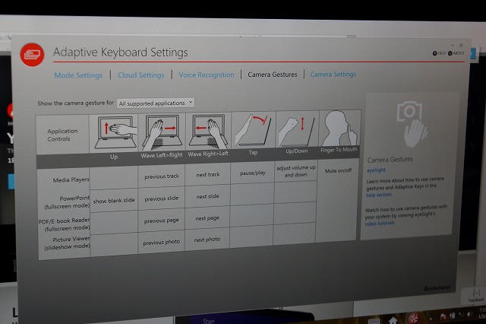Click the next page cell
This screenshot has width=486, height=324.
tap(207, 218)
